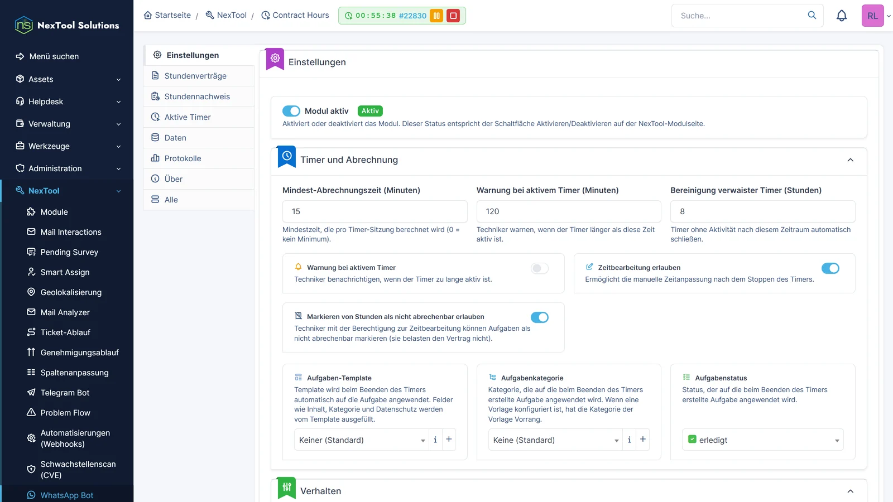Collapse Verhalten section
This screenshot has width=893, height=502.
[850, 491]
